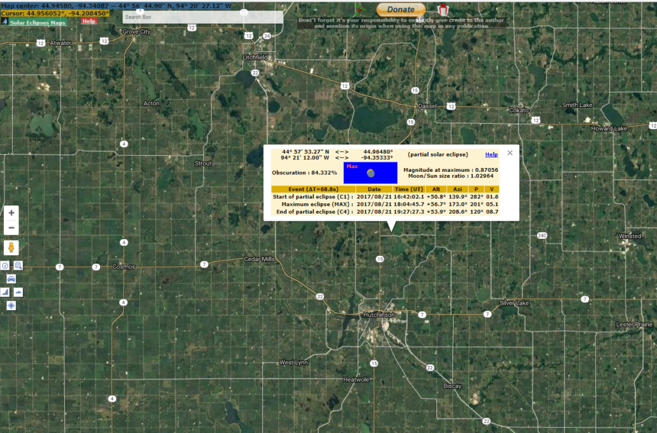Click the Help link in the popup

[x=491, y=154]
